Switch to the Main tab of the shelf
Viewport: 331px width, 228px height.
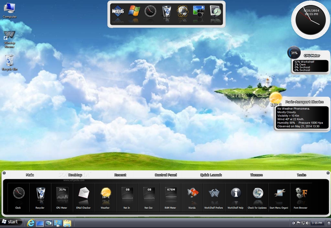(x=30, y=175)
